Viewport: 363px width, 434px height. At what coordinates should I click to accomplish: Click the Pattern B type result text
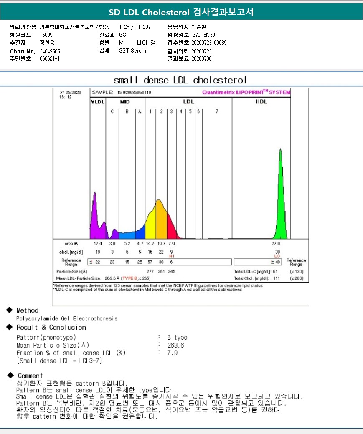point(177,337)
